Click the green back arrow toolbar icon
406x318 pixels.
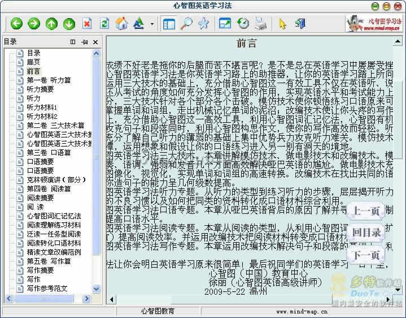[x=16, y=24]
